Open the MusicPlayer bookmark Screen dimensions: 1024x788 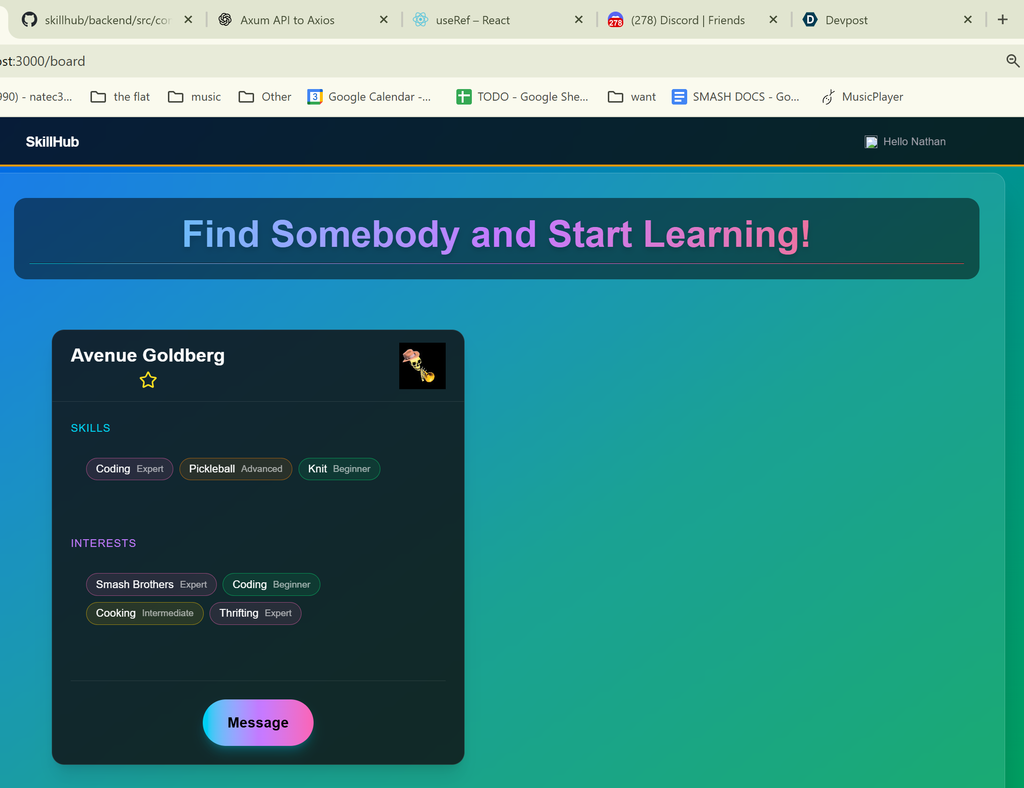click(x=862, y=97)
